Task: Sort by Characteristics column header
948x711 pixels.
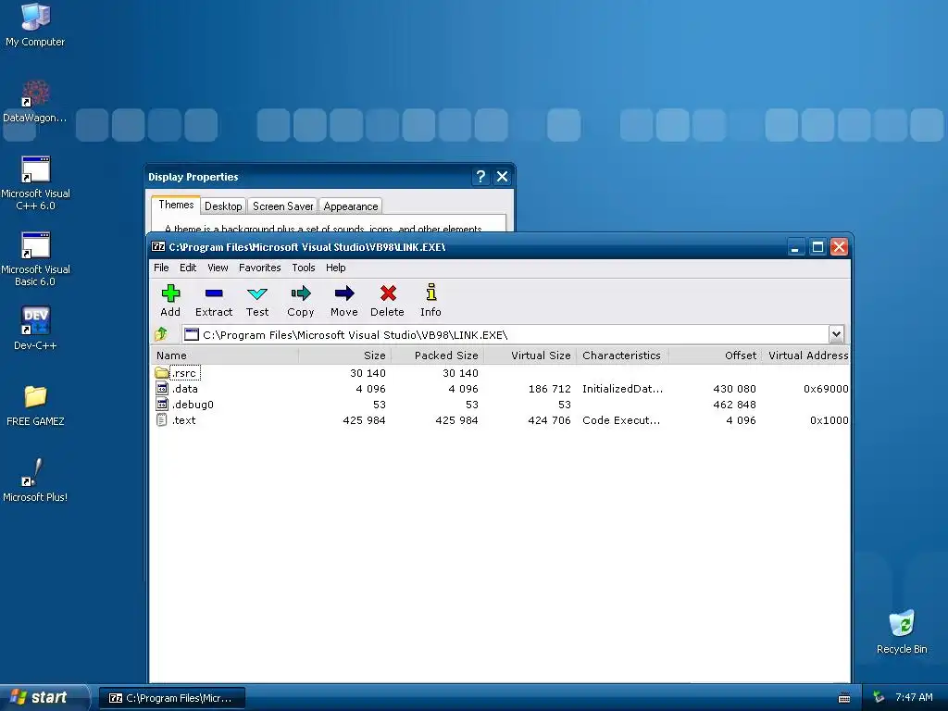Action: pyautogui.click(x=623, y=355)
